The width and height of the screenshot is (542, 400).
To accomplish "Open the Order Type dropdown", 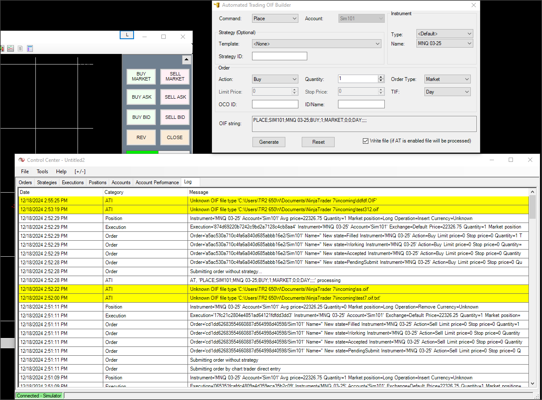I will click(x=448, y=79).
